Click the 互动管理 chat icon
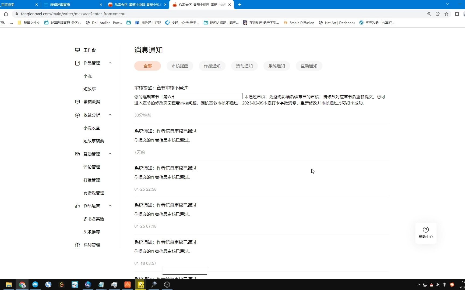The image size is (465, 290). tap(77, 154)
